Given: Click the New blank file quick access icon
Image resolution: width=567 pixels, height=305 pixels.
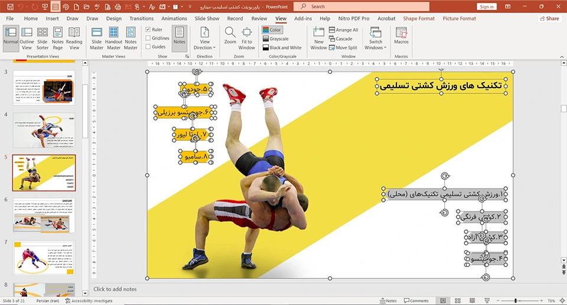Looking at the screenshot, I should (76, 7).
